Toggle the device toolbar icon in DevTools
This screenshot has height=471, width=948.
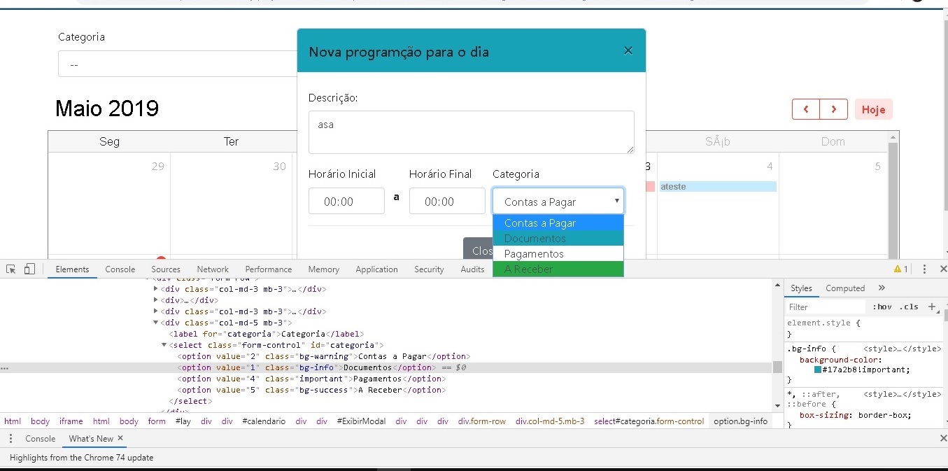(x=29, y=269)
